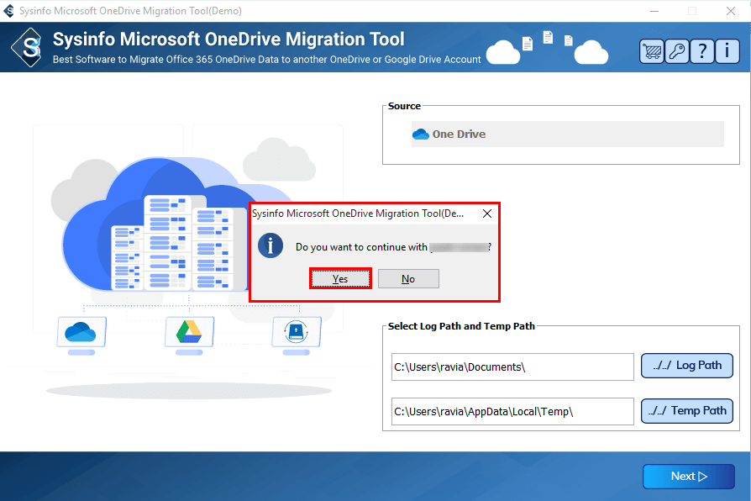
Task: Click the Select Log Path and Temp Path label
Action: 461,326
